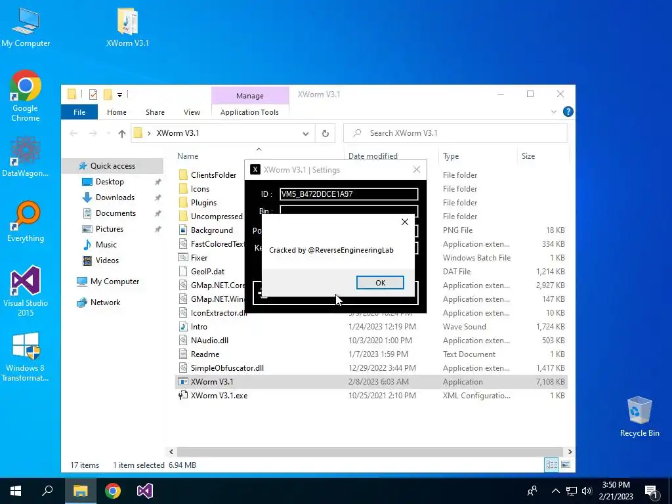Viewport: 672px width, 504px height.
Task: Close the 'Cracked by' message box
Action: pos(404,222)
